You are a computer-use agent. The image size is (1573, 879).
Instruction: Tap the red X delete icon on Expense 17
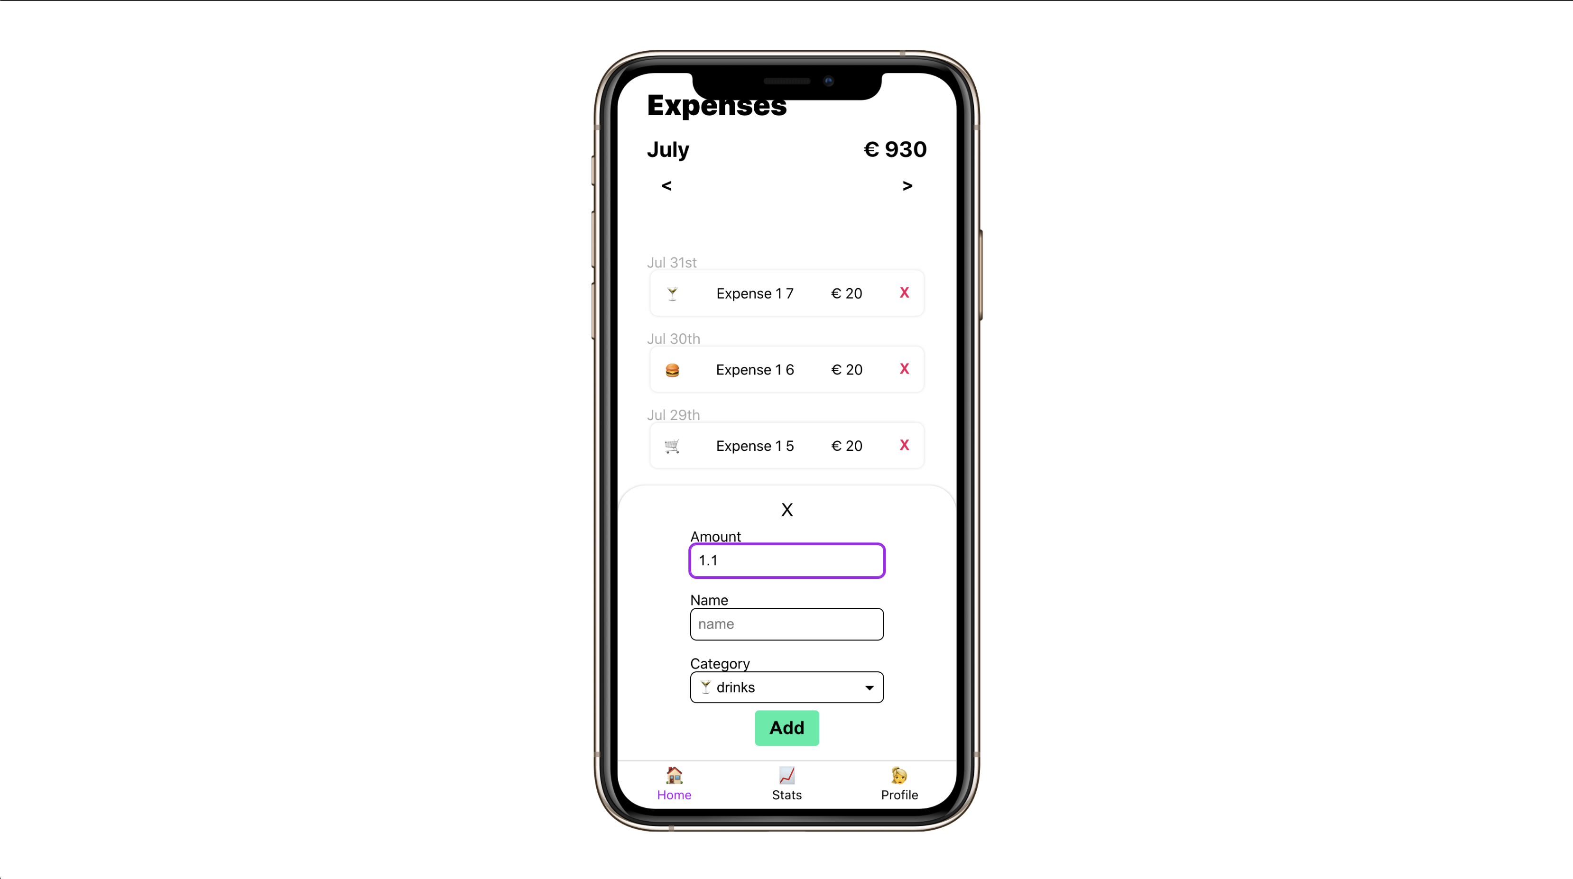pos(906,293)
